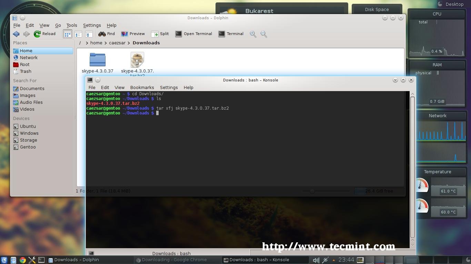Switch Dolphin to icons view mode
Image resolution: width=471 pixels, height=264 pixels.
68,34
